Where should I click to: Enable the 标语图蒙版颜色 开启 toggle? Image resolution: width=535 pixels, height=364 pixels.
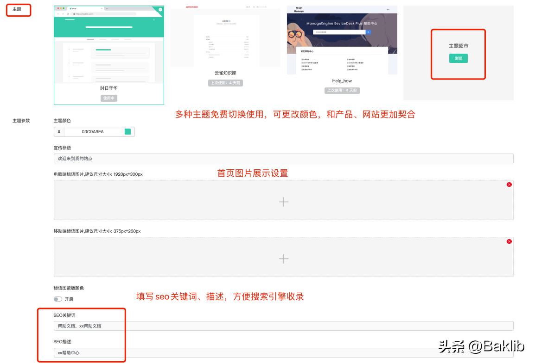tap(57, 299)
